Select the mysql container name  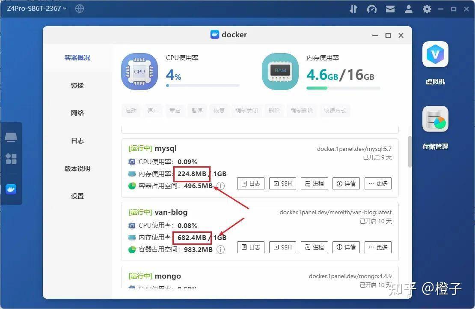pos(166,148)
